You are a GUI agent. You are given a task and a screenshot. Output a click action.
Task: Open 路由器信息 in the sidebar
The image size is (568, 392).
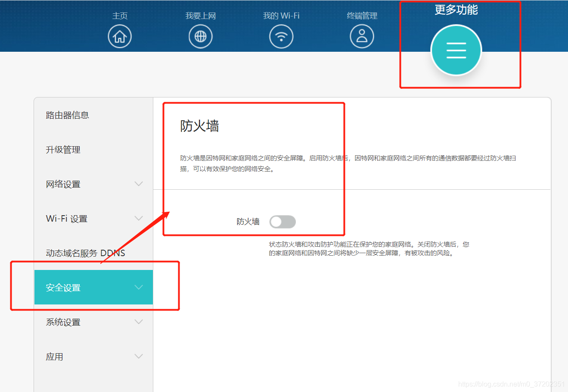93,115
